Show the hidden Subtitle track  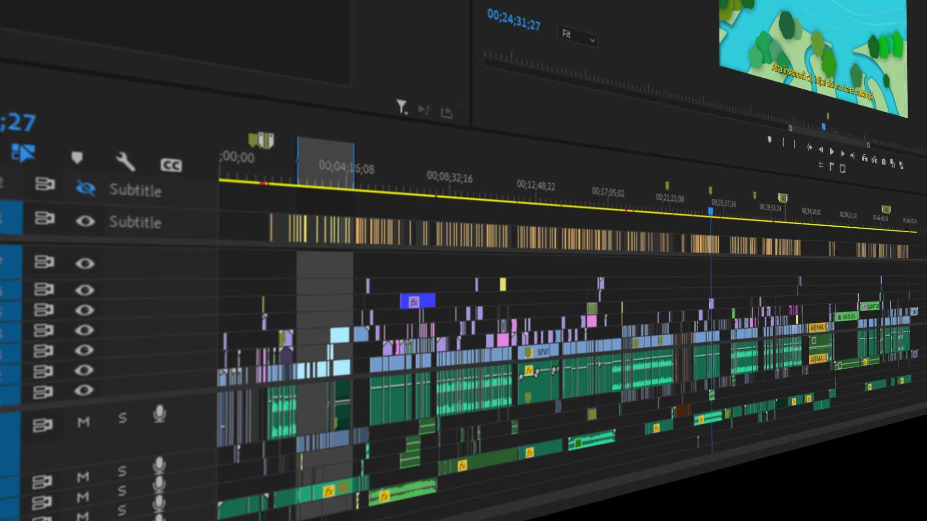[x=85, y=188]
